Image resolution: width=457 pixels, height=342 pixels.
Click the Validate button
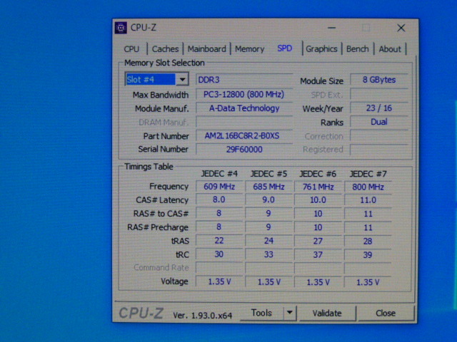(x=327, y=313)
